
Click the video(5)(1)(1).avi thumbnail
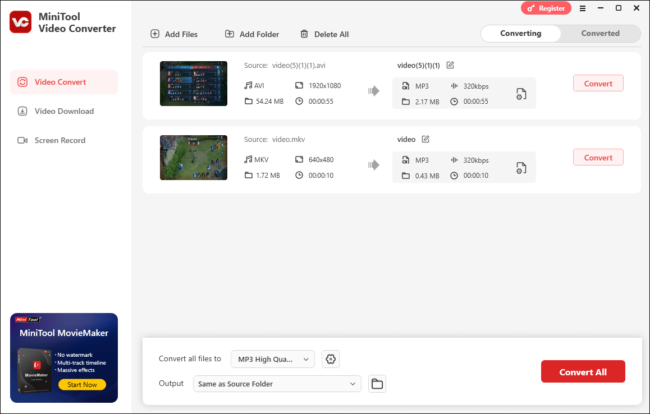click(194, 83)
